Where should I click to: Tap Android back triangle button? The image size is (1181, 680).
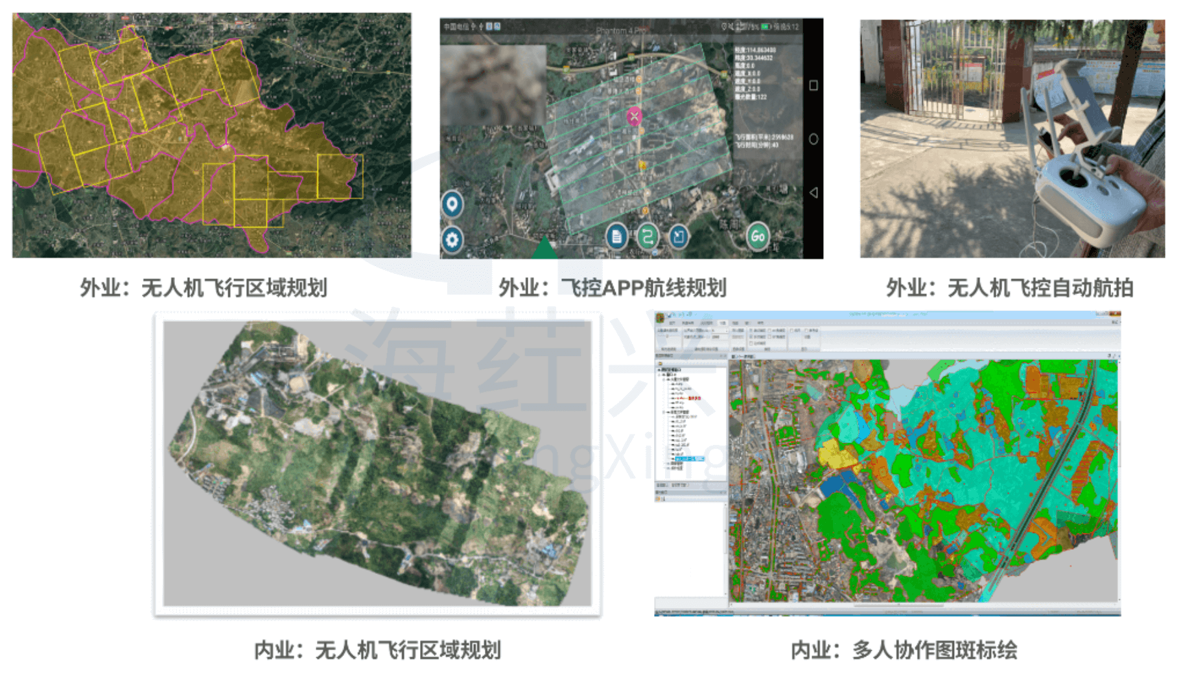point(813,192)
